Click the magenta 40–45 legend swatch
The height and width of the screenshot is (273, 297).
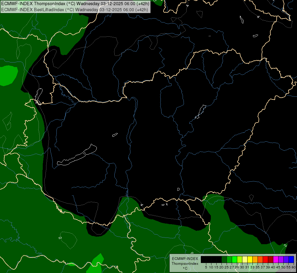click(276, 259)
